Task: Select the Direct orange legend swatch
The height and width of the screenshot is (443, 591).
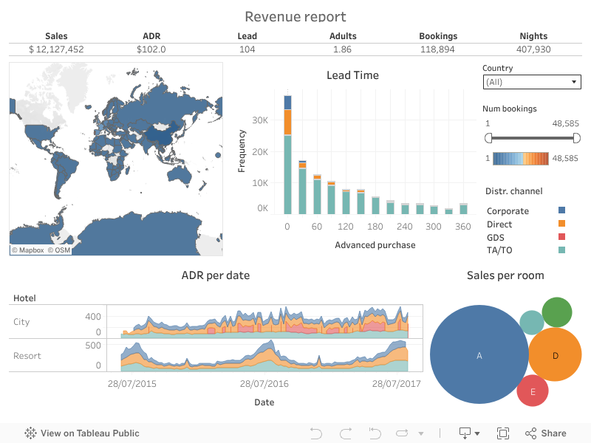Action: pos(561,224)
